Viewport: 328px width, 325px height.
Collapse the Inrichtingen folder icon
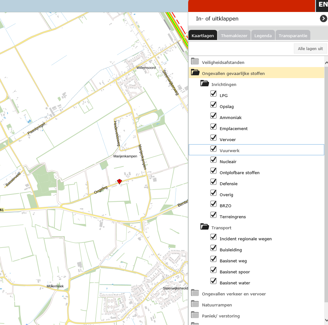click(205, 83)
